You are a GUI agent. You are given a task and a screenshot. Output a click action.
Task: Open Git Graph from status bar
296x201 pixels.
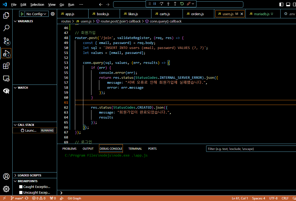[74, 198]
